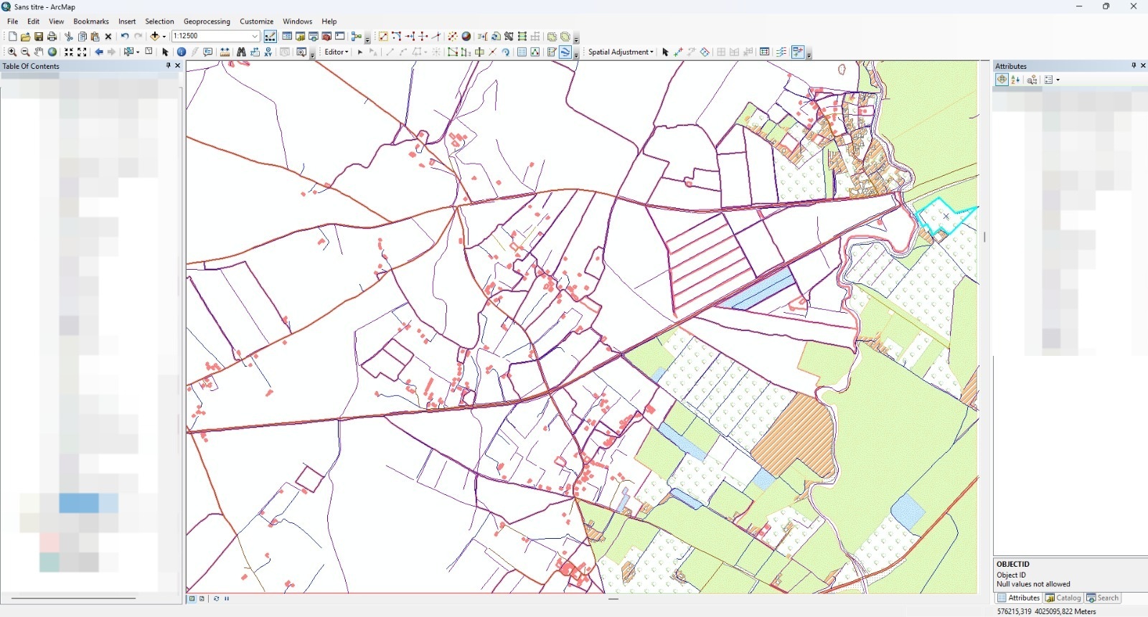Open the Search tab
The width and height of the screenshot is (1148, 617).
pyautogui.click(x=1104, y=598)
